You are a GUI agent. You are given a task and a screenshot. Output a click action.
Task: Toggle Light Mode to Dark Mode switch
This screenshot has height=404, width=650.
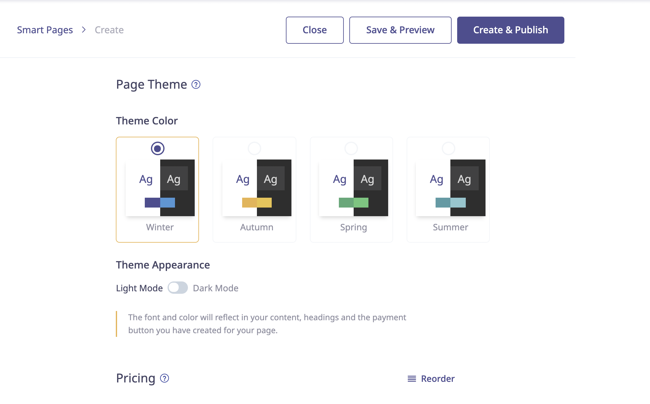click(x=178, y=288)
